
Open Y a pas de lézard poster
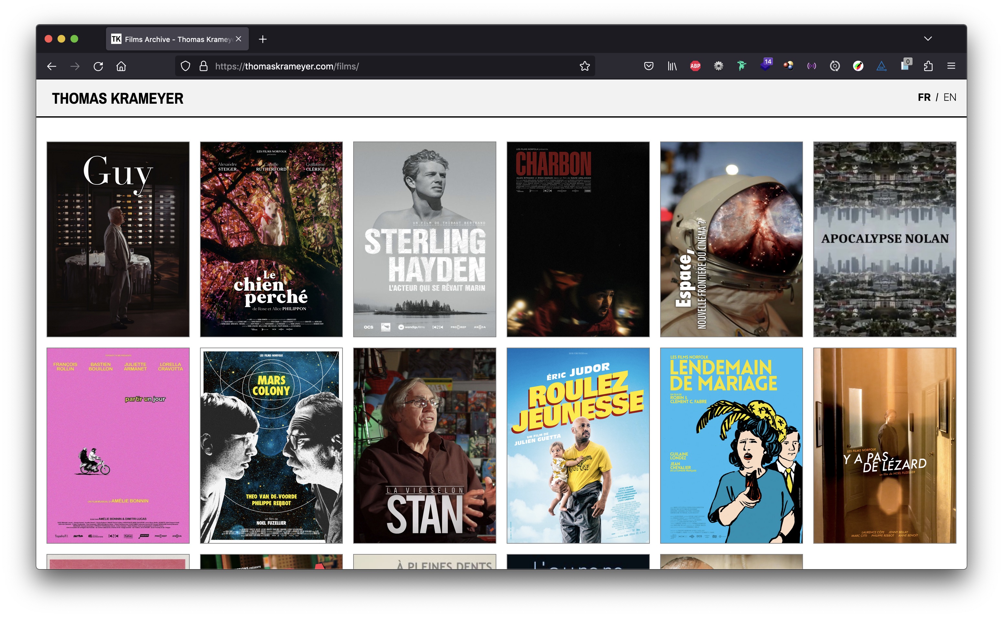pos(885,445)
